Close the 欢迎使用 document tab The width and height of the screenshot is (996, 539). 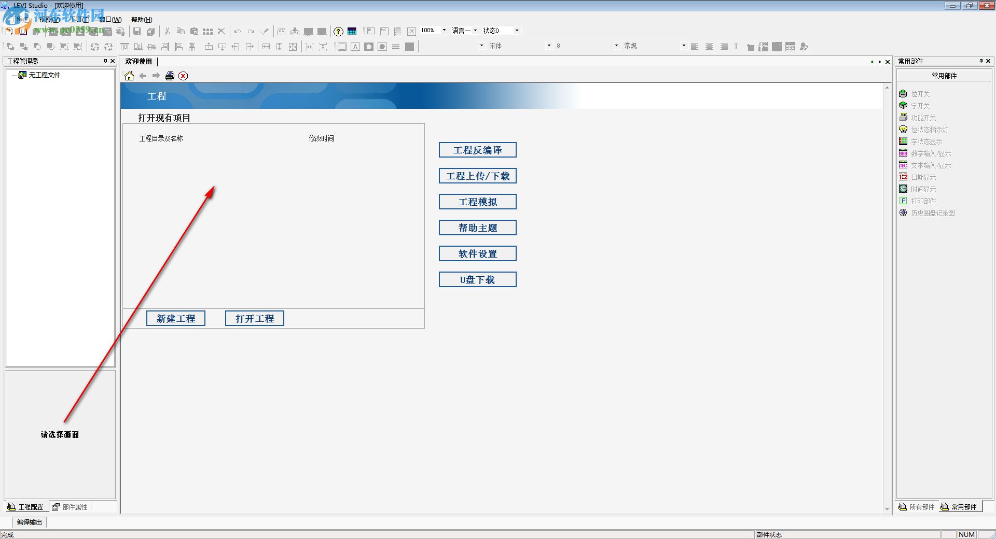tap(888, 62)
